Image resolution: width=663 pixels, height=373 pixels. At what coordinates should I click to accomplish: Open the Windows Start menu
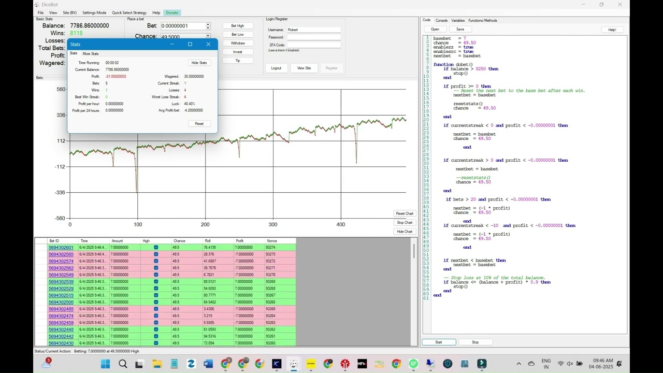(x=105, y=364)
